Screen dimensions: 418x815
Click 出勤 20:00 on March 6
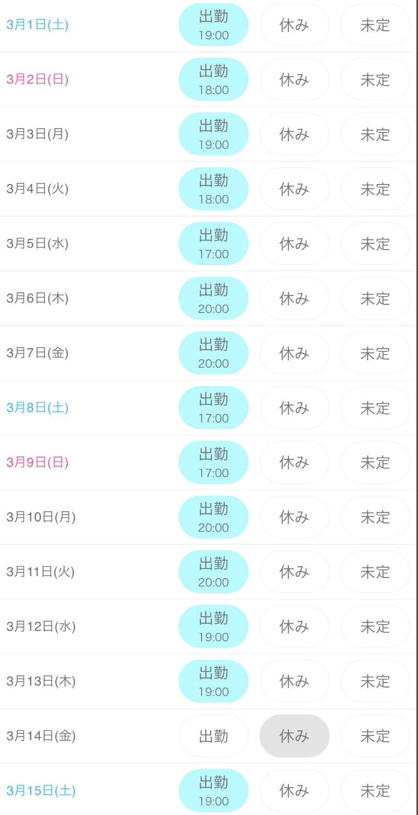[x=213, y=299]
